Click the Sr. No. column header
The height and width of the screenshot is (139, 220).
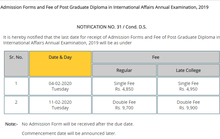(16, 64)
